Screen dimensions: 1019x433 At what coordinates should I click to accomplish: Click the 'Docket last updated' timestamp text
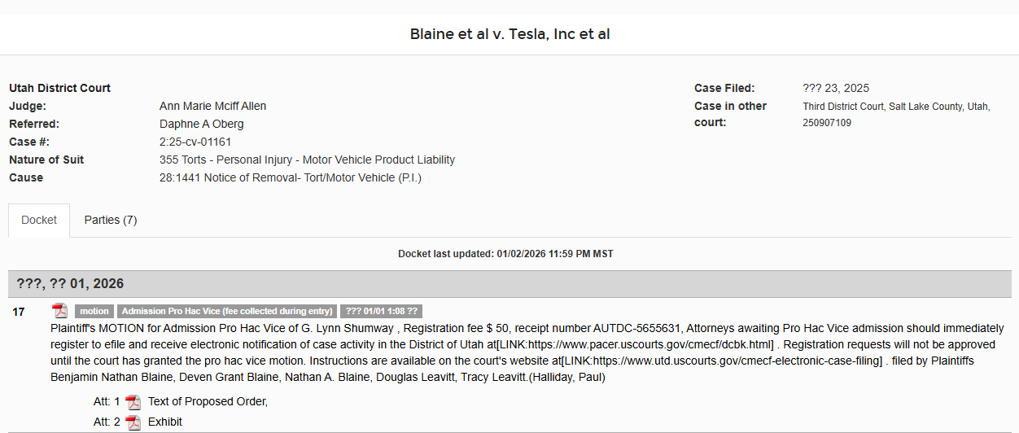[505, 254]
